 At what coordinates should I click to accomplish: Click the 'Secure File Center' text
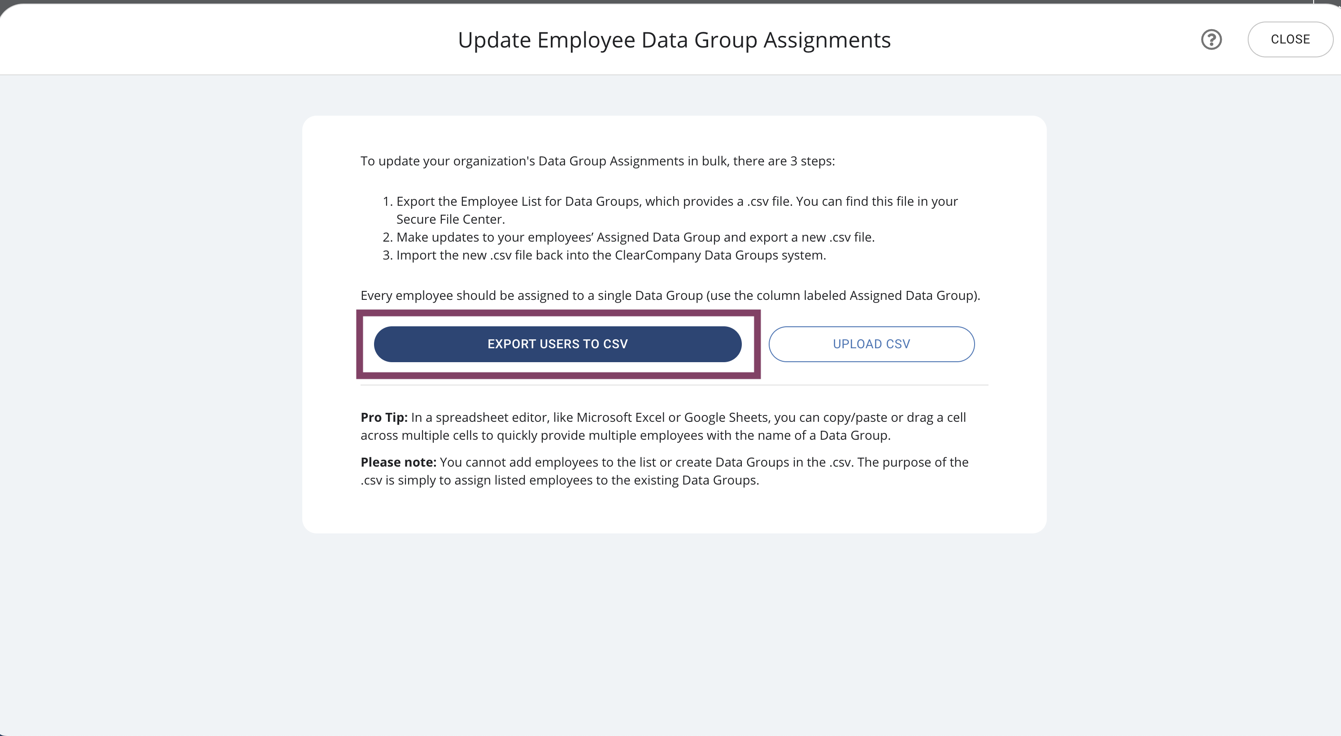[450, 220]
